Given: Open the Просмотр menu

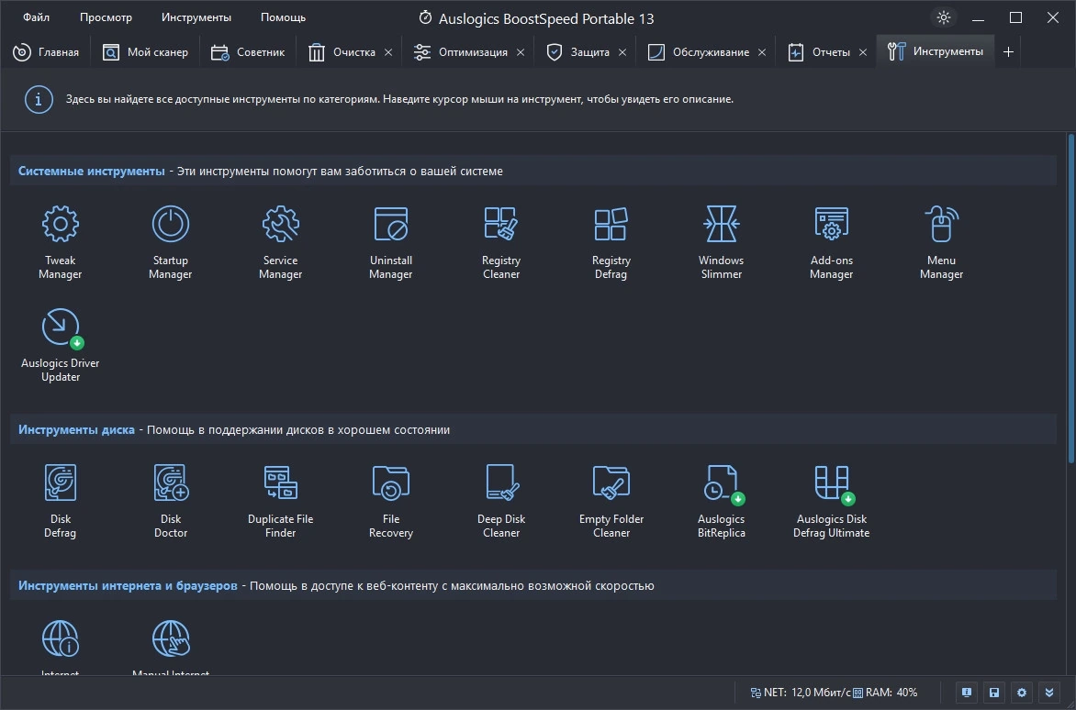Looking at the screenshot, I should pos(106,17).
